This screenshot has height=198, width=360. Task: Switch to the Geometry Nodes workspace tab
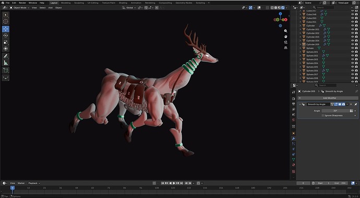coord(184,3)
